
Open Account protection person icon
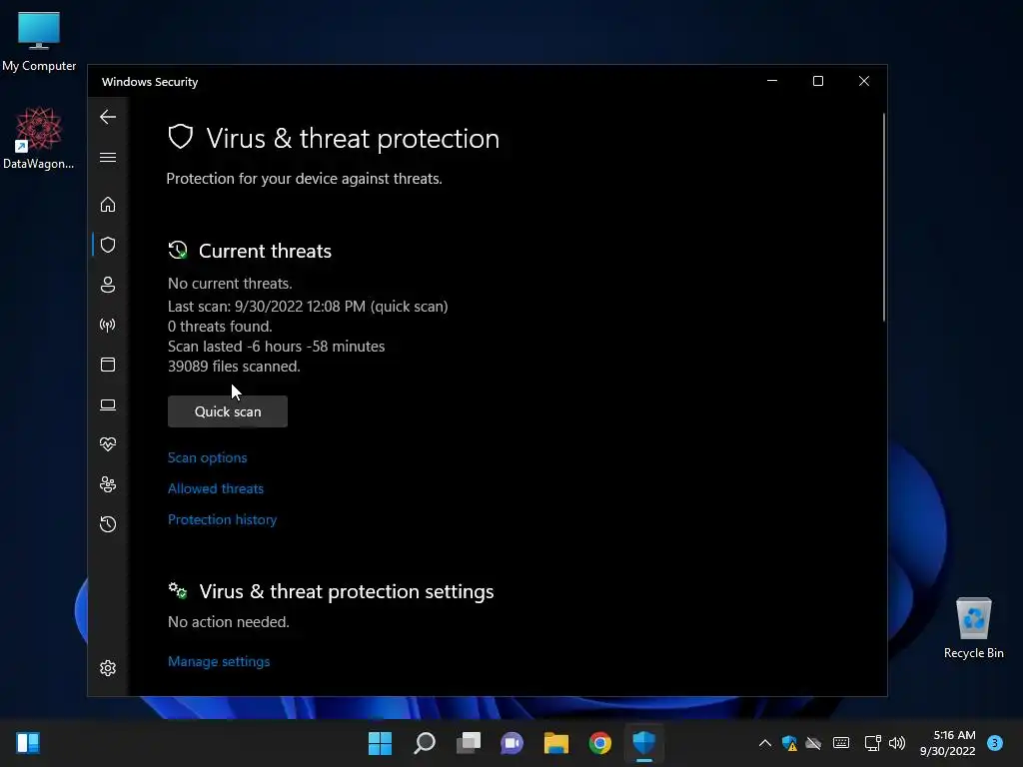(108, 285)
